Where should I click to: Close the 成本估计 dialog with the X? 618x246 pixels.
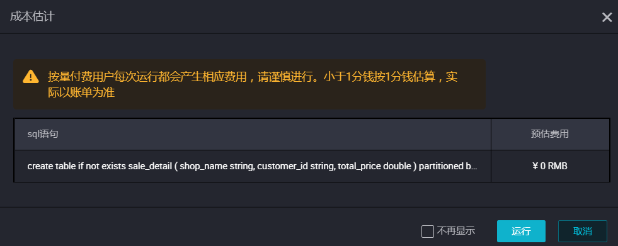tap(607, 18)
